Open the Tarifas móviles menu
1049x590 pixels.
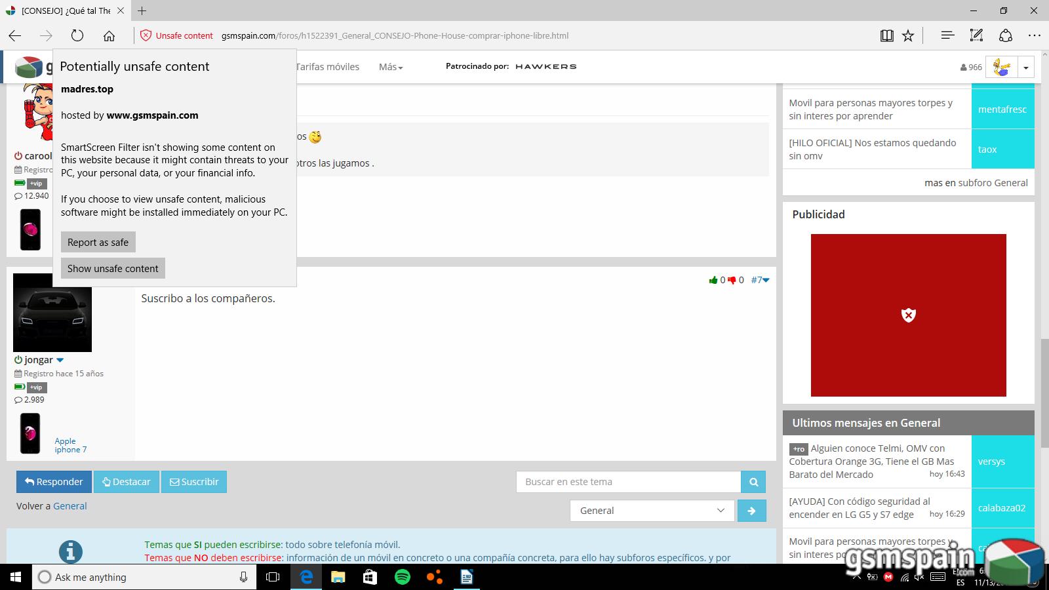327,67
